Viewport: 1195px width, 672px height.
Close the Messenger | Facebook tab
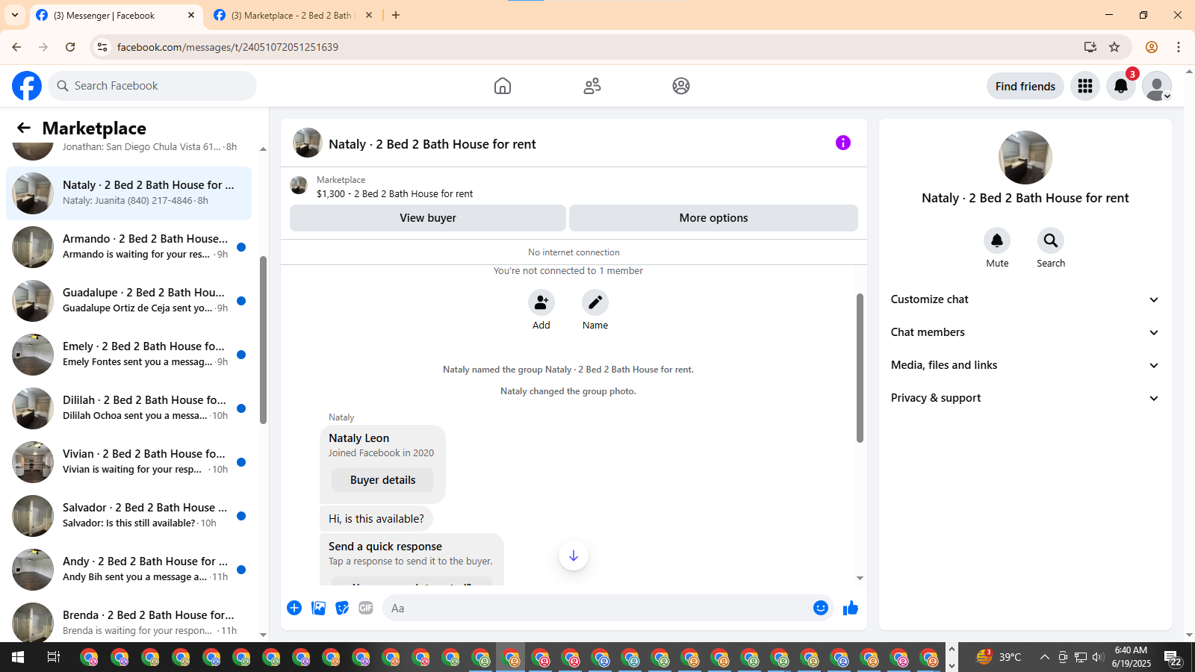[191, 15]
